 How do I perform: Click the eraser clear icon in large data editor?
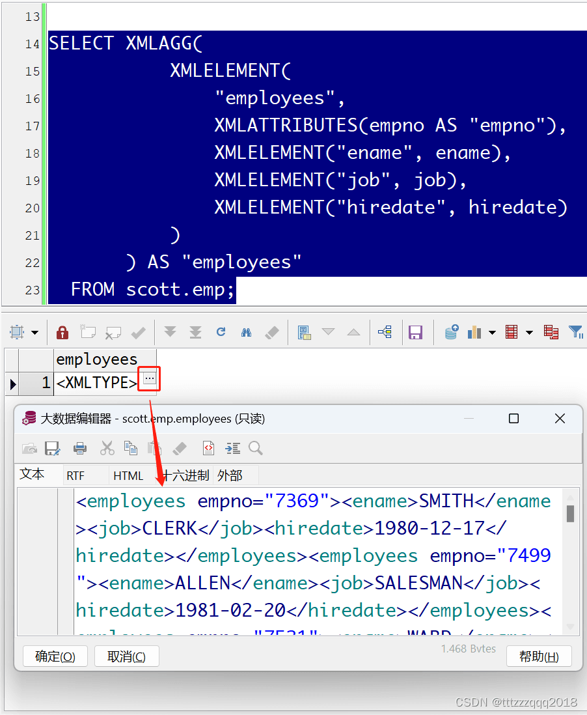(180, 448)
